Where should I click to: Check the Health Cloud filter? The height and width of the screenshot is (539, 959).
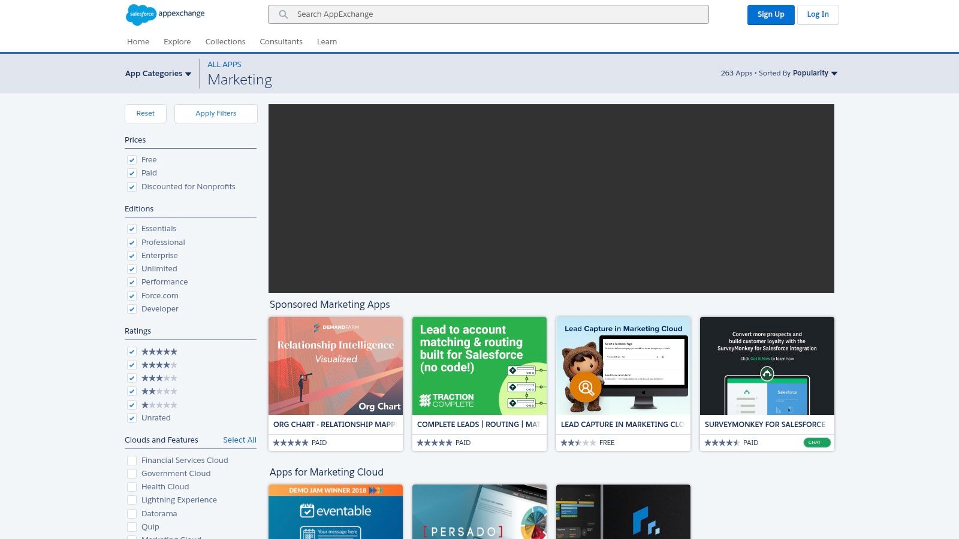tap(132, 487)
